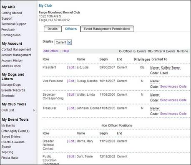Select the Wolter, Linda name cell

(85, 94)
